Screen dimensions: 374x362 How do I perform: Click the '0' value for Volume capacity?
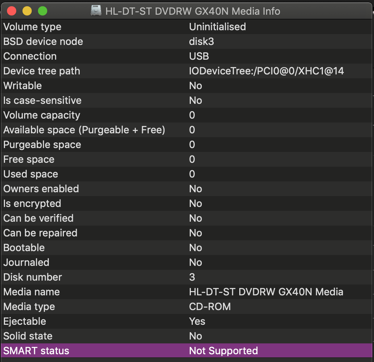tap(192, 115)
